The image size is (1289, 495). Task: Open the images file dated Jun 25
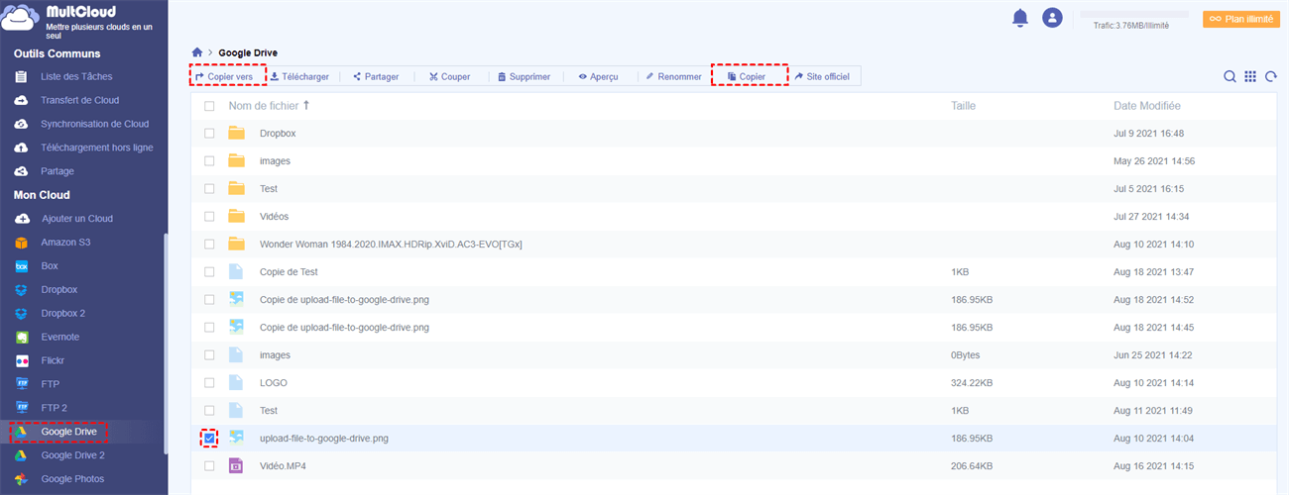pos(275,354)
